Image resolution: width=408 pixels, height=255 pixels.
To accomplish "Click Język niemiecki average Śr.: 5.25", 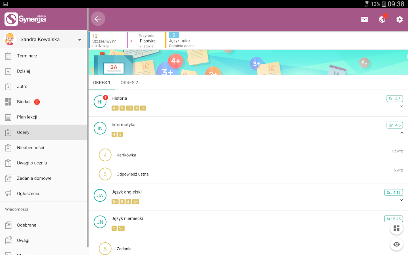I will (x=394, y=219).
